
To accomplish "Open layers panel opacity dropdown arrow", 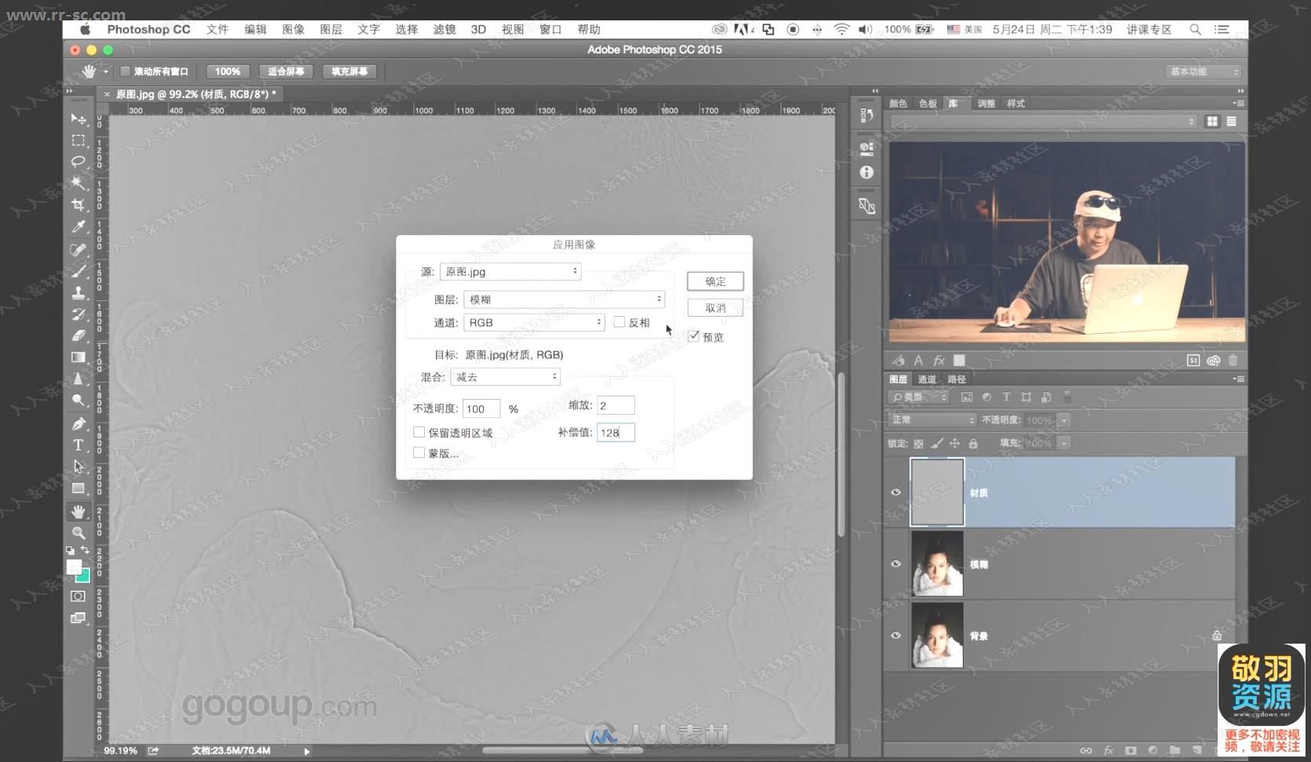I will (1064, 420).
